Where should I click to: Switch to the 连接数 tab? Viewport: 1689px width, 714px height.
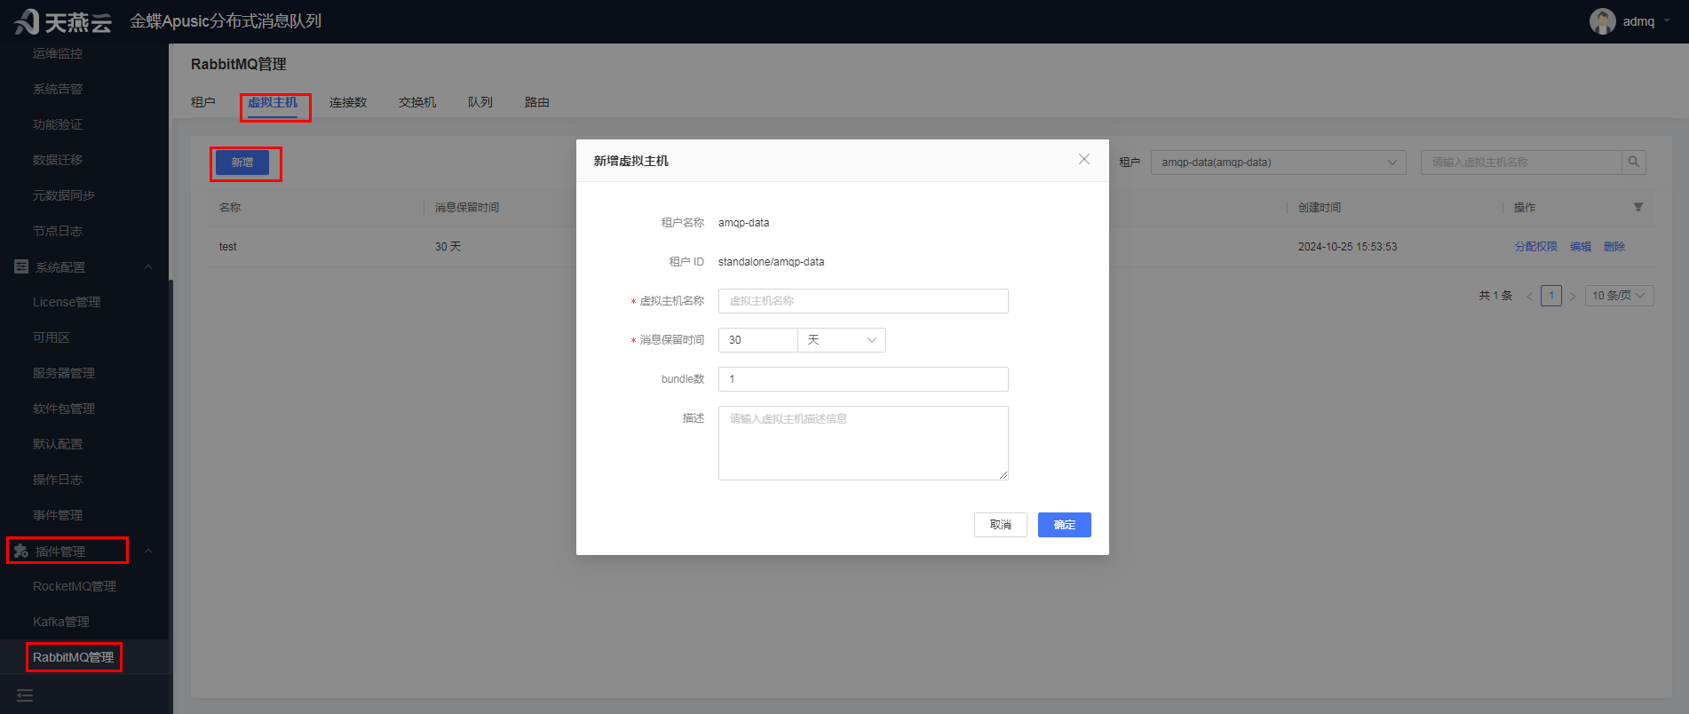coord(348,102)
